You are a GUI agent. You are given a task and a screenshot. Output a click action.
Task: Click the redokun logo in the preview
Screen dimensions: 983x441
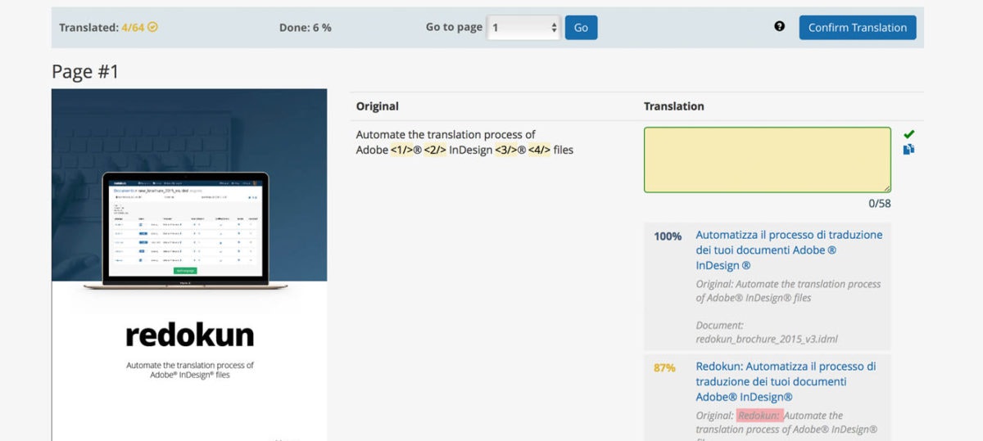click(189, 335)
